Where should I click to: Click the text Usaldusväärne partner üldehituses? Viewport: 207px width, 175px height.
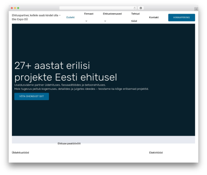click(60, 85)
